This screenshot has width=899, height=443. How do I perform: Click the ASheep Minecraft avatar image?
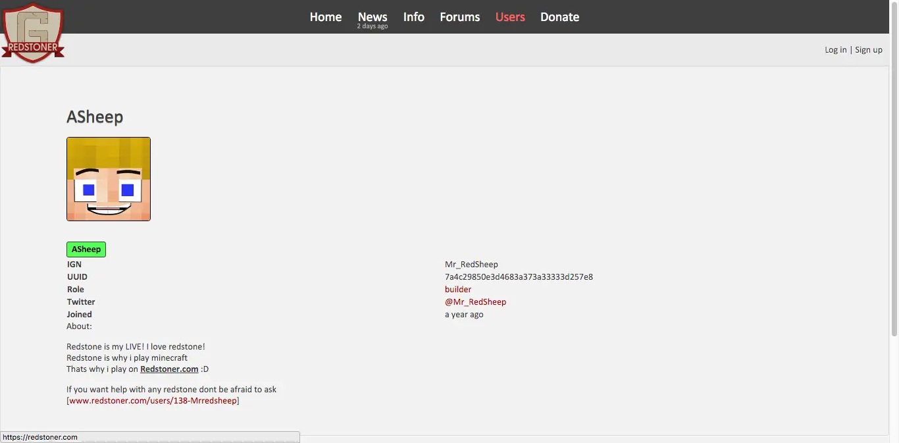click(109, 179)
